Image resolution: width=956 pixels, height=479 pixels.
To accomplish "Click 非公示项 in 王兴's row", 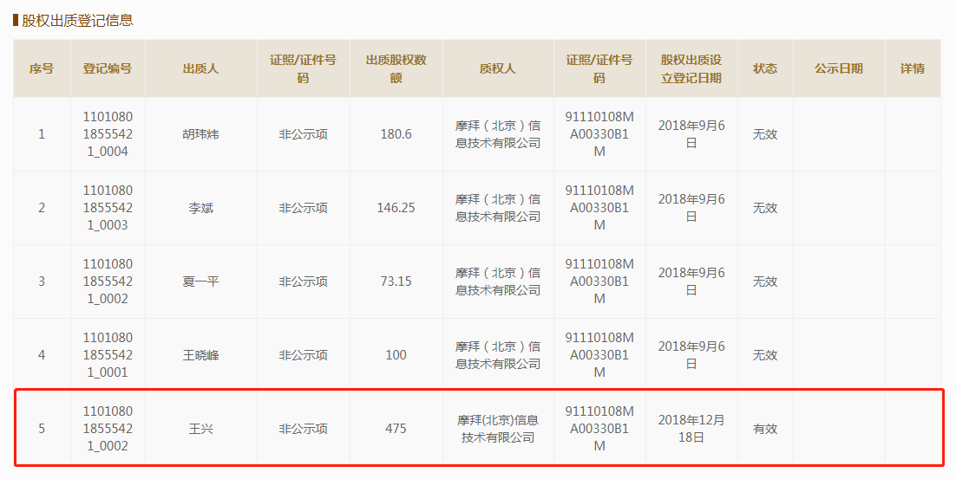I will click(x=303, y=429).
